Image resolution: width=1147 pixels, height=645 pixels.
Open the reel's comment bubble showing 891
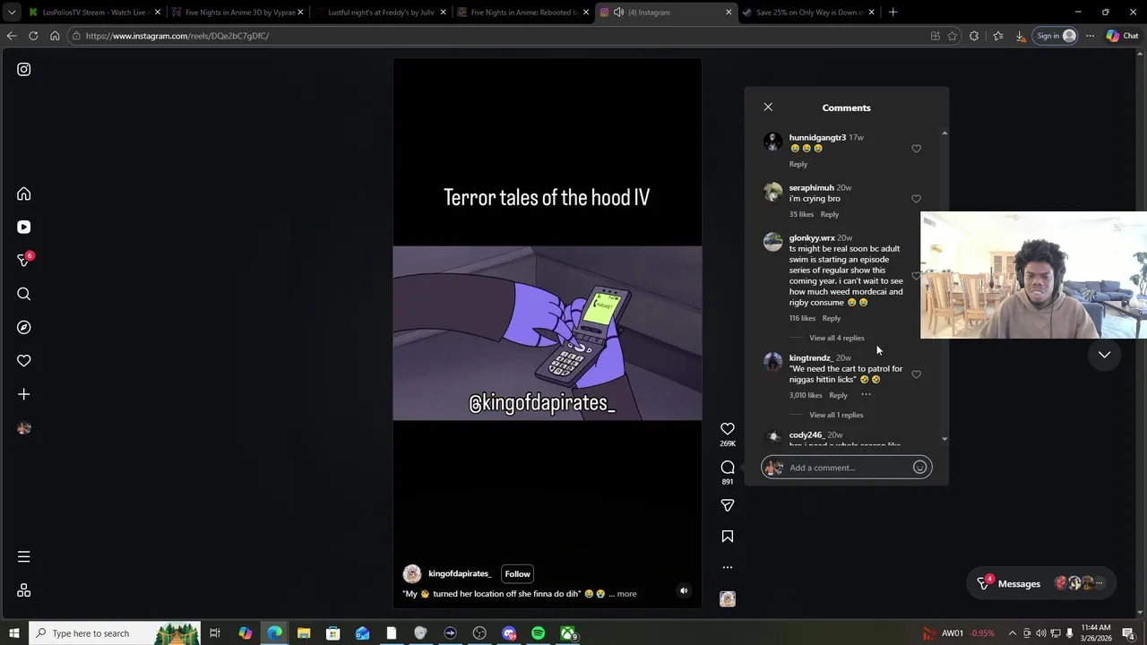[728, 468]
